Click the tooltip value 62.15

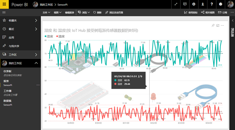coord(127,80)
